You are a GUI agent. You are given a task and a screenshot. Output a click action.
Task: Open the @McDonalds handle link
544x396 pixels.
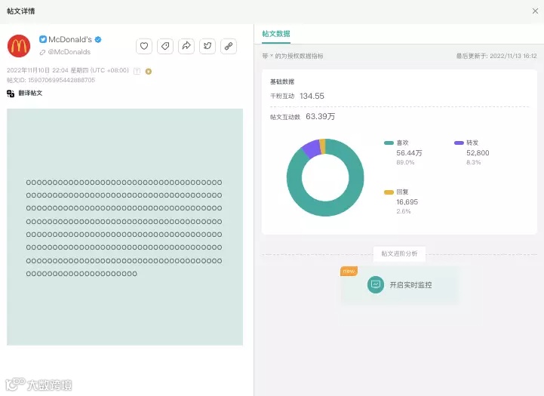[x=69, y=52]
